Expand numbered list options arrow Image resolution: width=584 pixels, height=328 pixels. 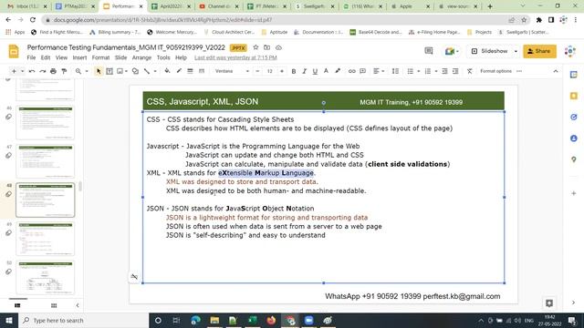coord(436,71)
